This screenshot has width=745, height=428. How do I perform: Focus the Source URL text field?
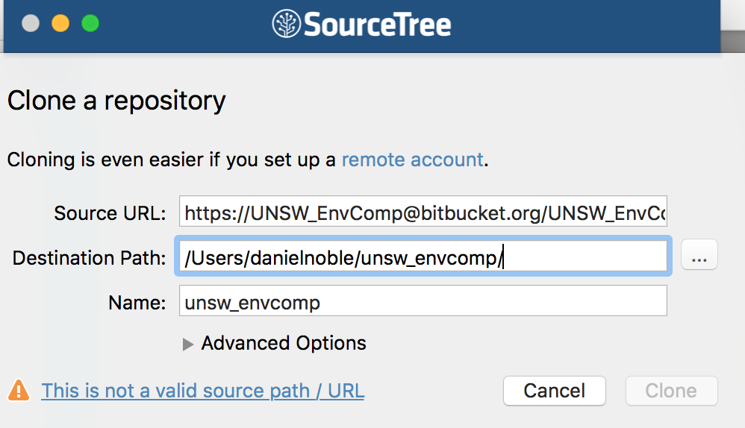point(423,214)
